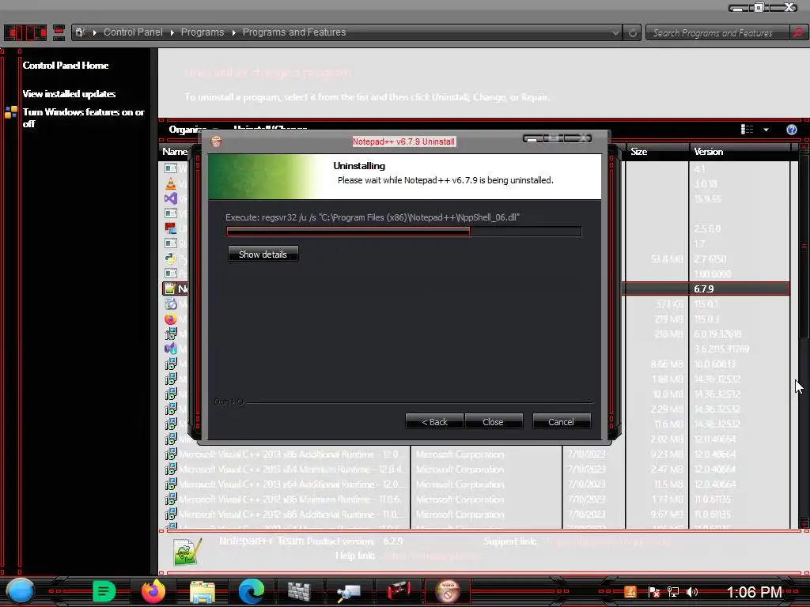Click the Visual Studio icon for version 15.9.55

click(171, 198)
